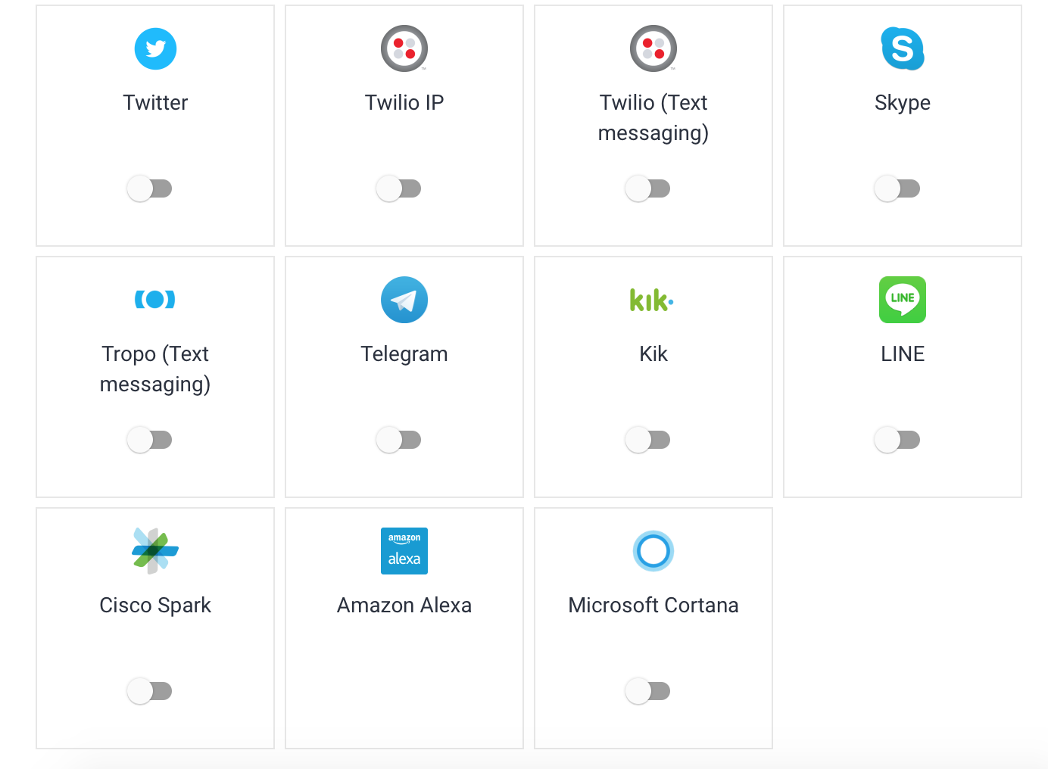Click the Tropo icon

click(155, 300)
